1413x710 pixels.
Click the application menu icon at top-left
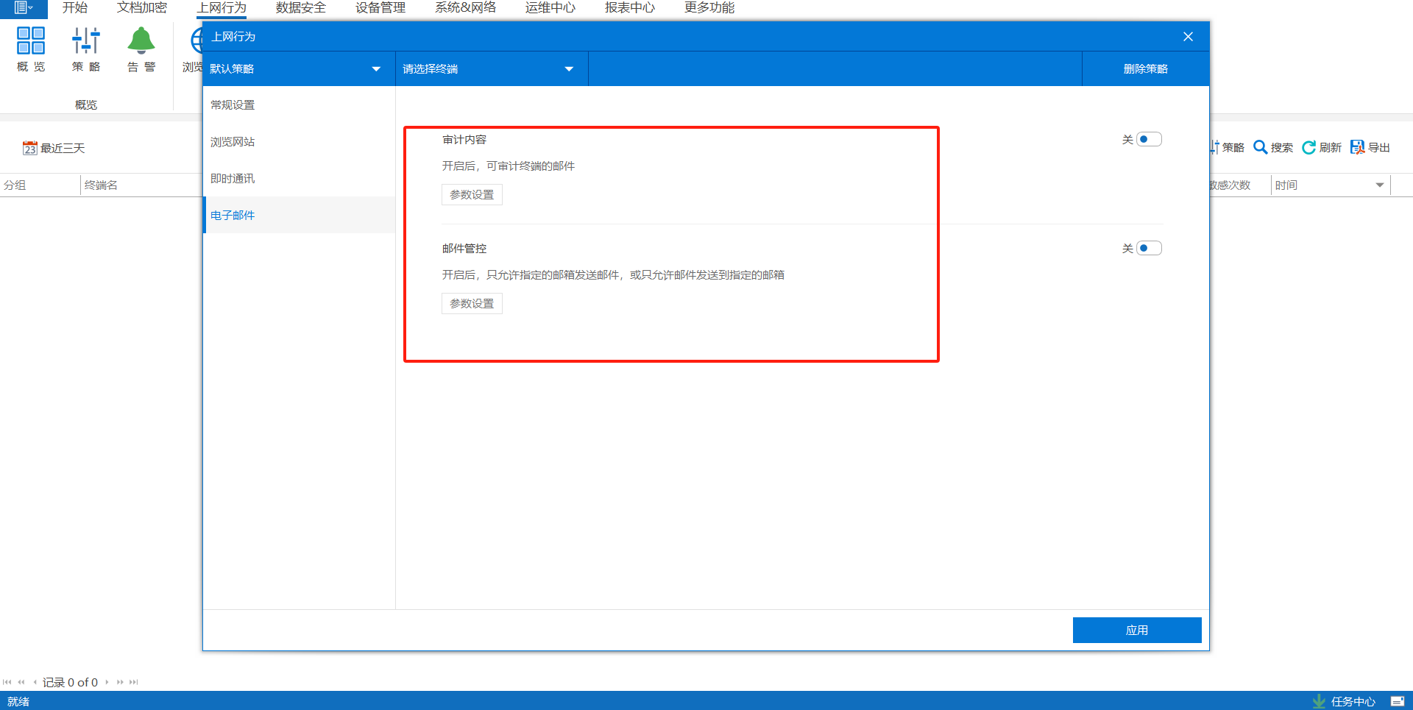(x=24, y=8)
